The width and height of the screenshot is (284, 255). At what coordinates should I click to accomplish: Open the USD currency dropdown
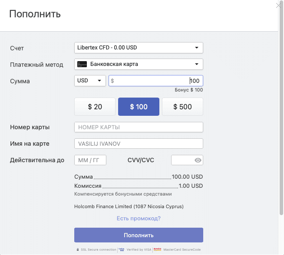coord(90,81)
